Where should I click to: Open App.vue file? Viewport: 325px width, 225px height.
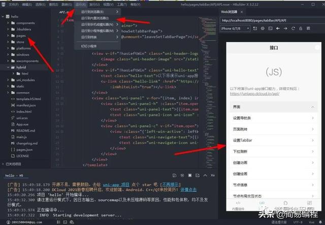tap(22, 124)
